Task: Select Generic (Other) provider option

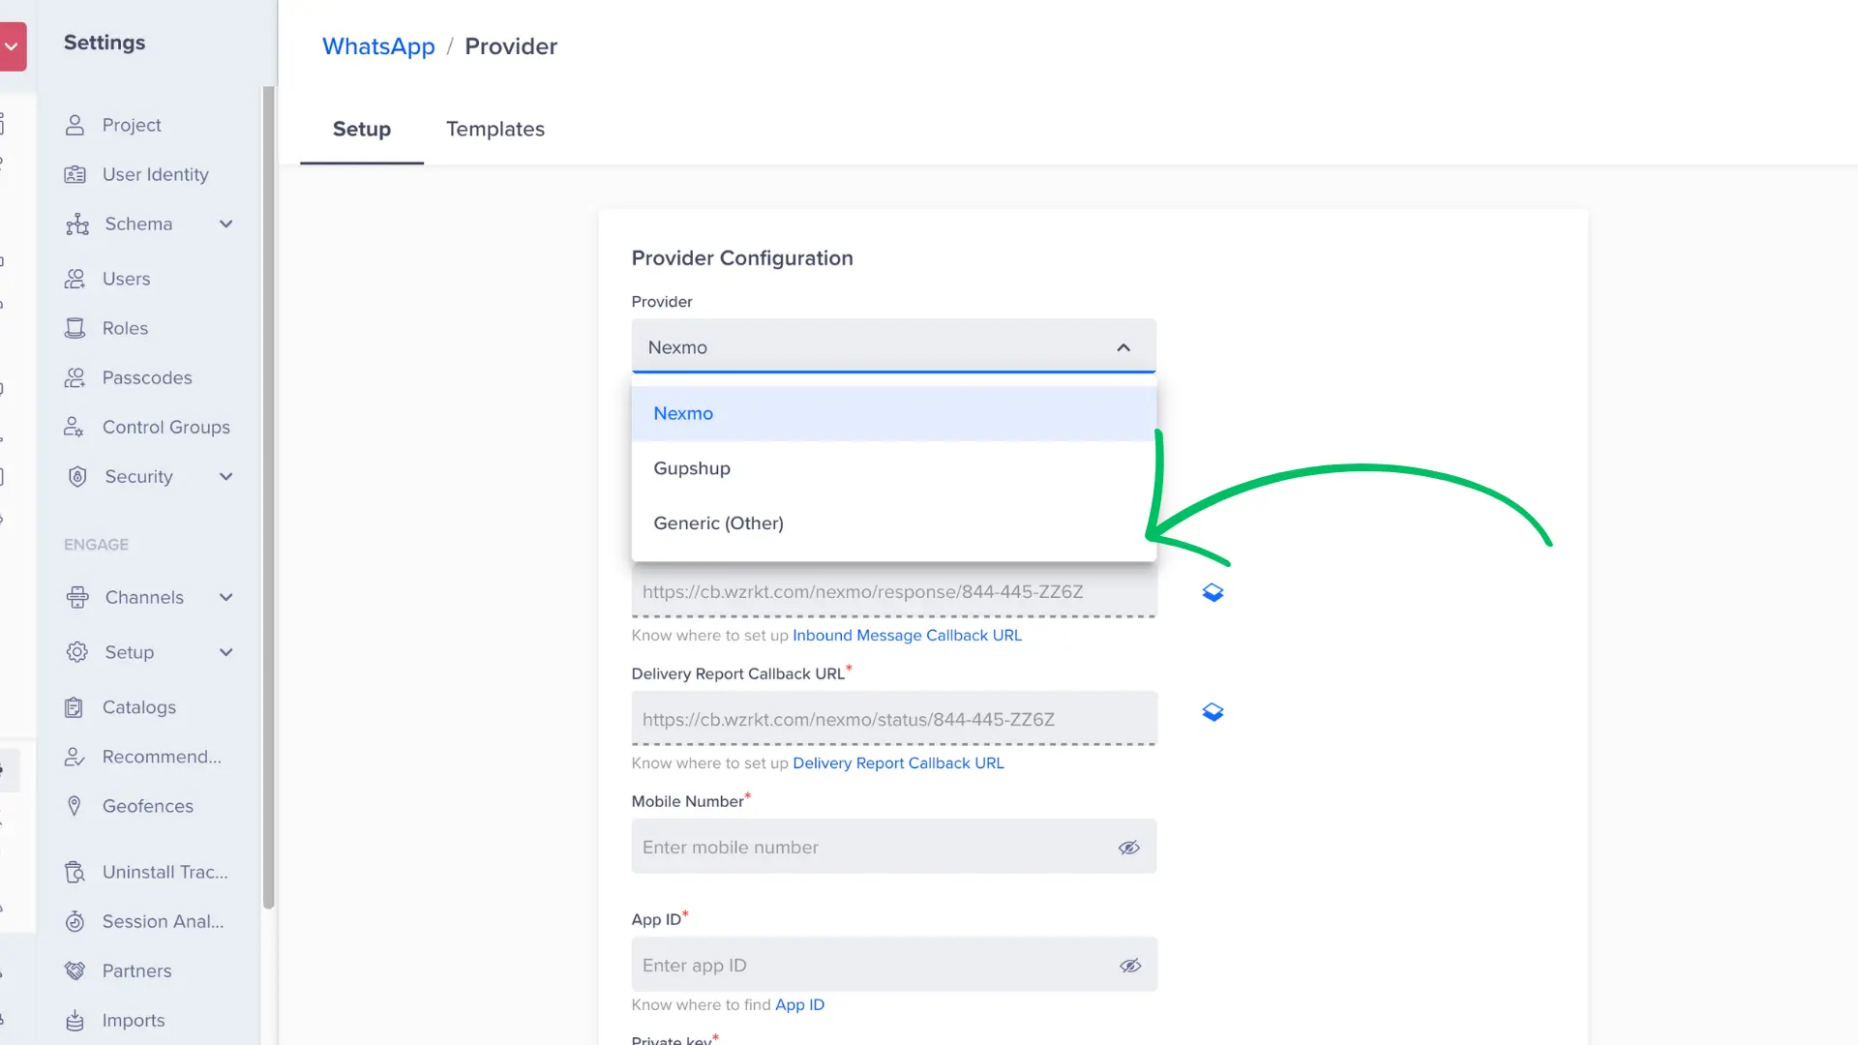Action: [x=893, y=523]
